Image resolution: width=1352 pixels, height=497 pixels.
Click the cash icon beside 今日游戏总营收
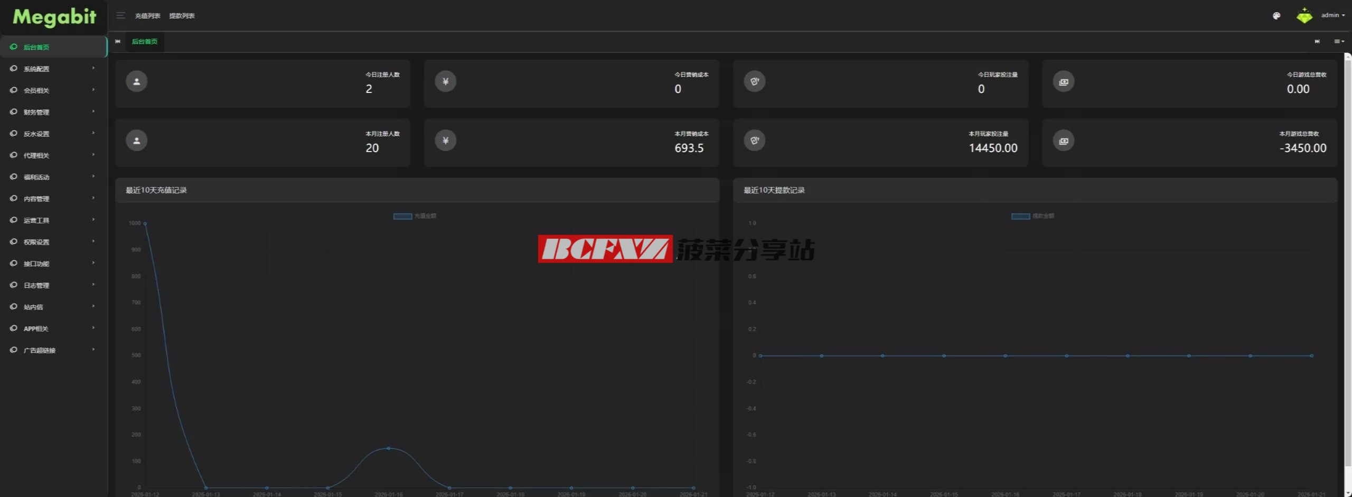click(x=1063, y=82)
